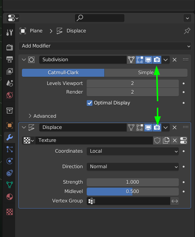Open the Coordinates Local dropdown

133,151
